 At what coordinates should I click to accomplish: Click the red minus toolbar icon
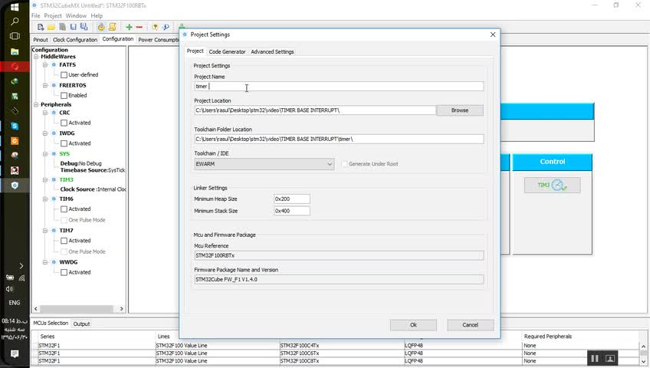click(x=140, y=27)
